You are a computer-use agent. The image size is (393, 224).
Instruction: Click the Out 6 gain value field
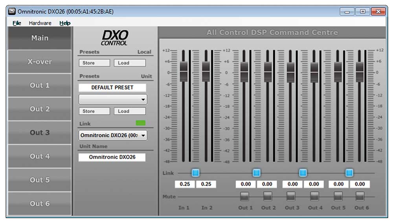[x=360, y=184]
